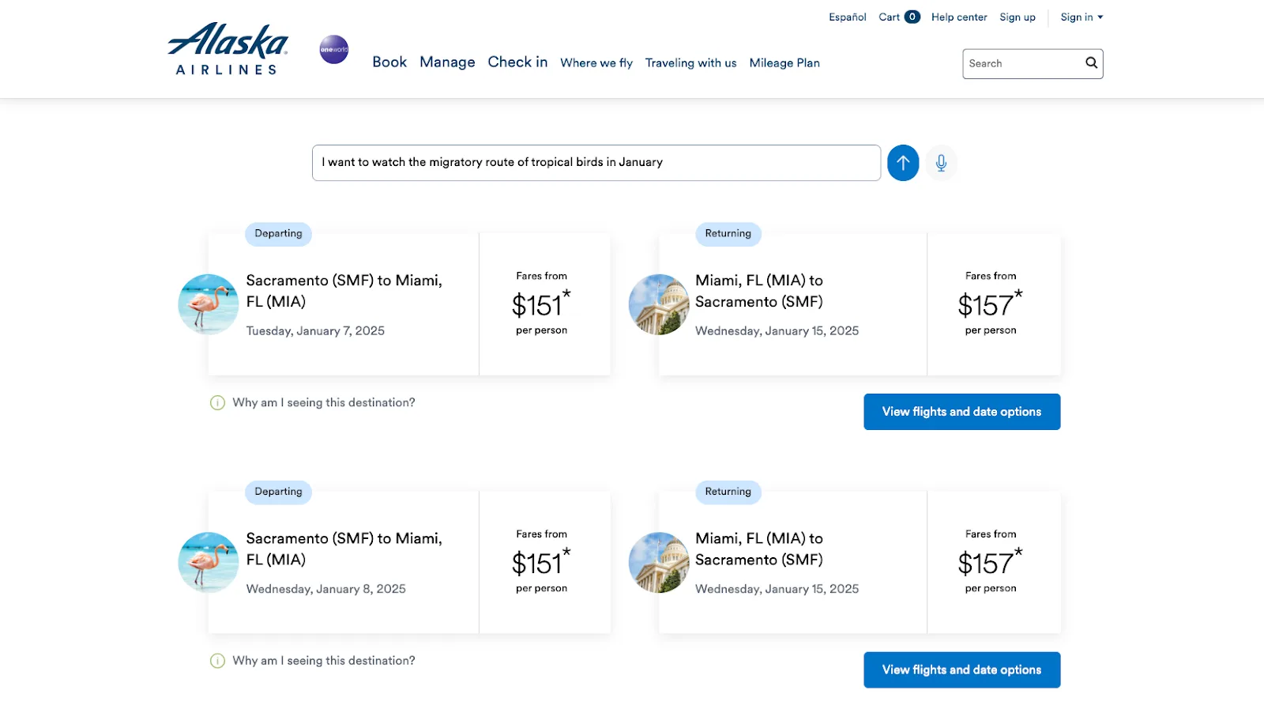Activate the microphone voice input
Image resolution: width=1264 pixels, height=724 pixels.
pyautogui.click(x=941, y=163)
